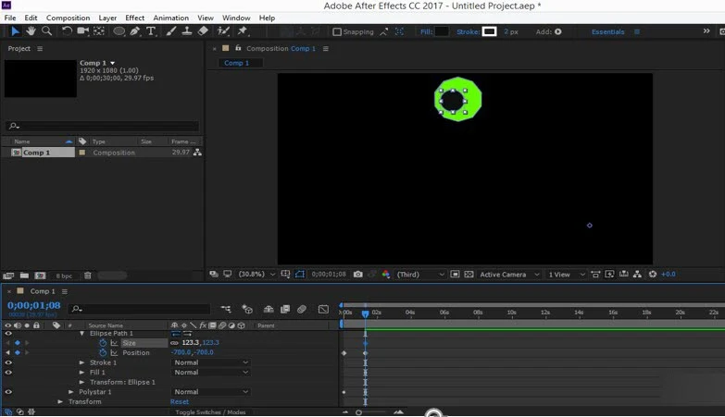Open the Animation menu
The height and width of the screenshot is (417, 725).
coord(170,18)
